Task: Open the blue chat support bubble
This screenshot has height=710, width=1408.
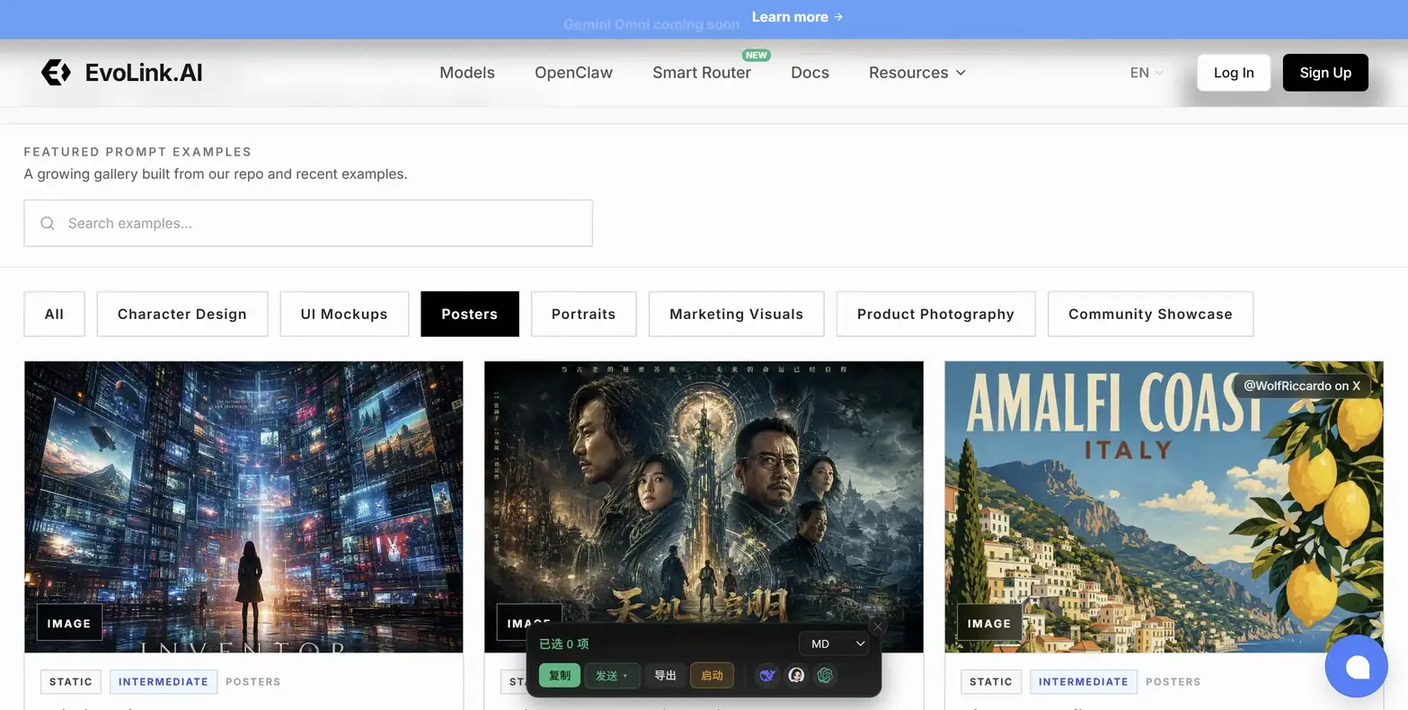Action: pyautogui.click(x=1357, y=666)
